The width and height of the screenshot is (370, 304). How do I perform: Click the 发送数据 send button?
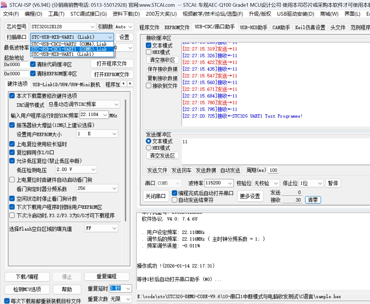pyautogui.click(x=206, y=170)
